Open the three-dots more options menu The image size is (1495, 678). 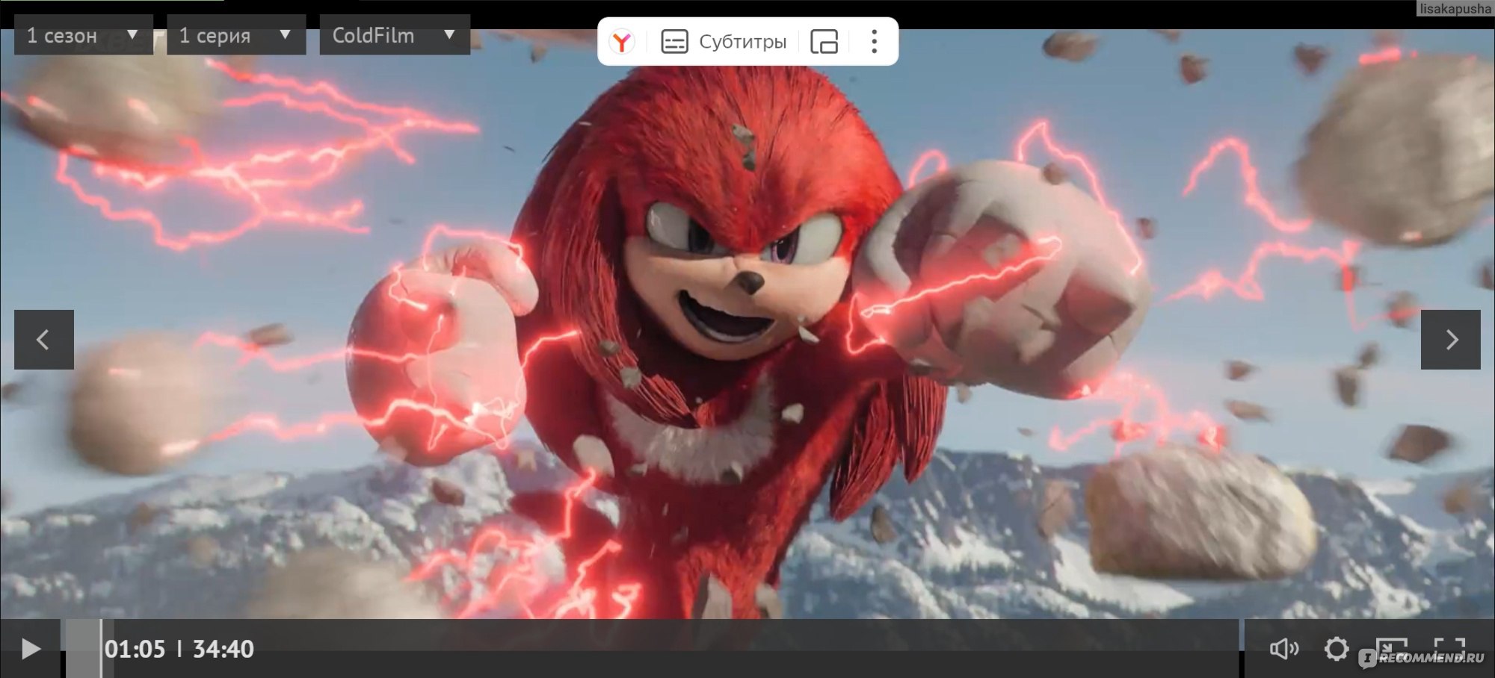(874, 42)
